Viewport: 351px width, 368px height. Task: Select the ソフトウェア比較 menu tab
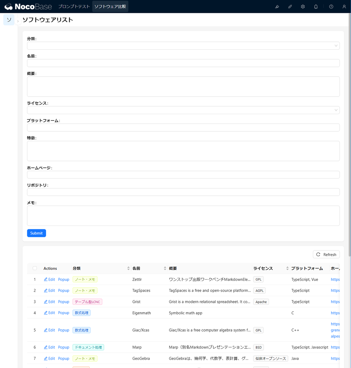point(110,7)
